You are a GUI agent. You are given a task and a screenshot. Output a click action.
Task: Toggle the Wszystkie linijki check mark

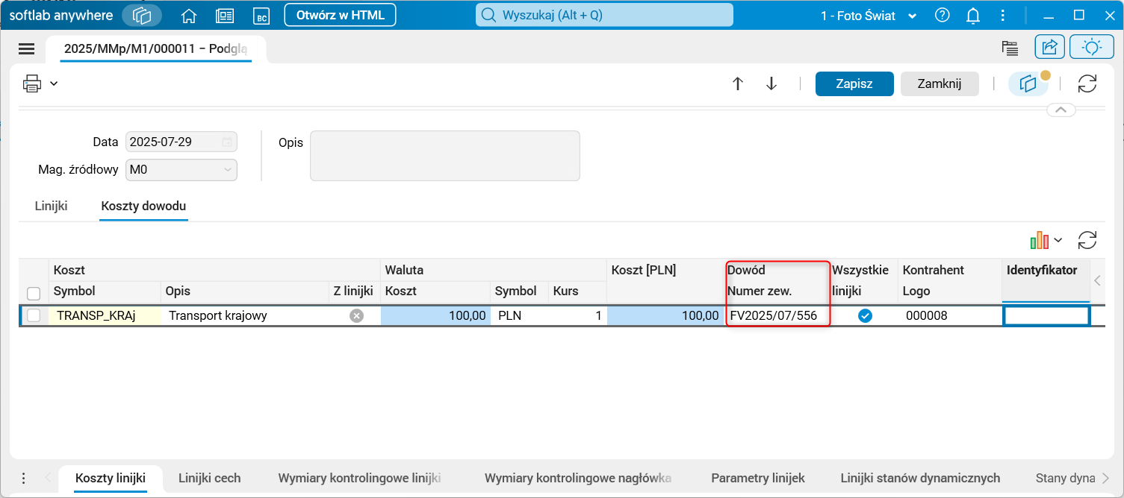point(864,315)
